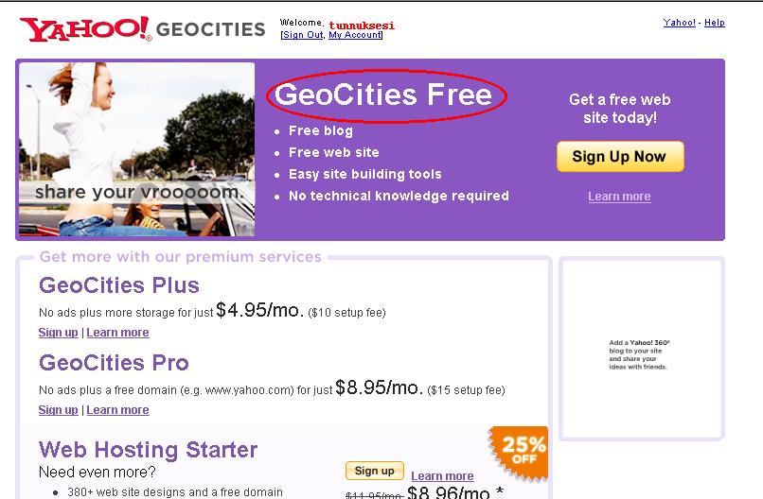Open the My Account link
The width and height of the screenshot is (763, 499).
point(355,35)
